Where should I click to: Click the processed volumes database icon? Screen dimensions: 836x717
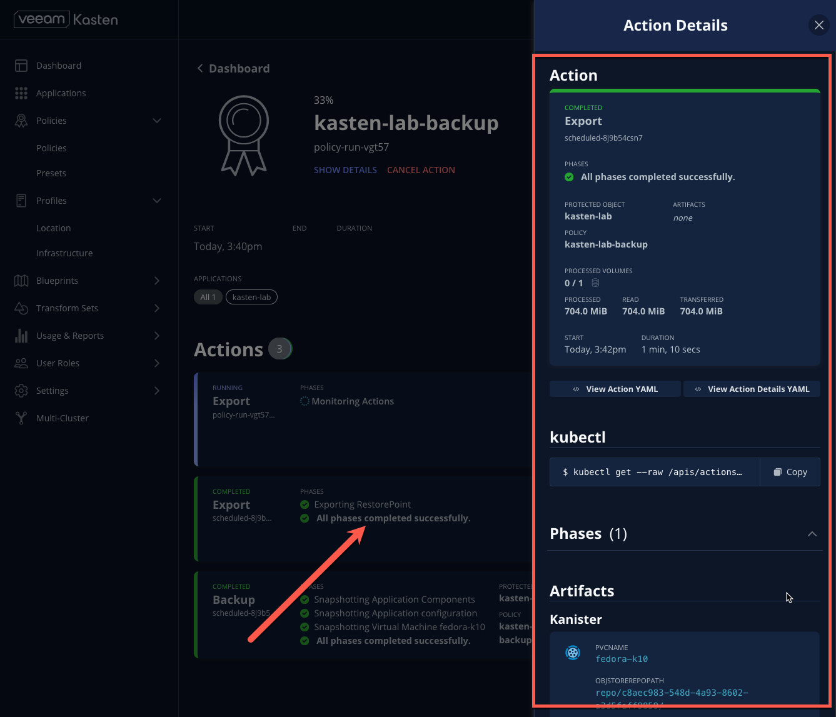coord(595,283)
